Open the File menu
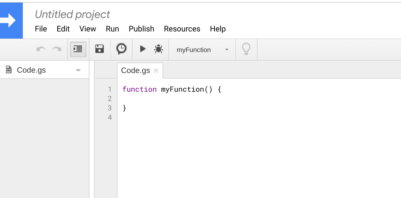401x198 pixels. (41, 29)
